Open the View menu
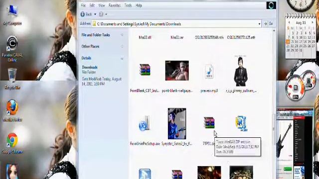This screenshot has height=179, width=319. (x=102, y=5)
